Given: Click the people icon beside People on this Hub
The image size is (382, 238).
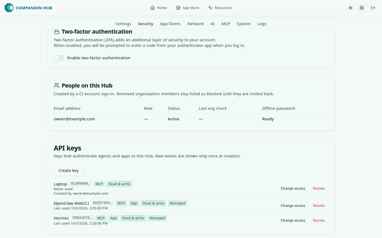Looking at the screenshot, I should (x=57, y=85).
